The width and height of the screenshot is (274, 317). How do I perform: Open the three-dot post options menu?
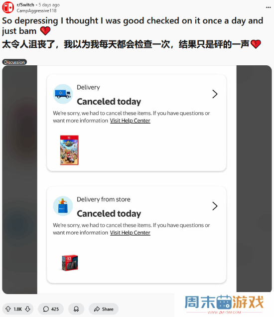coord(269,7)
